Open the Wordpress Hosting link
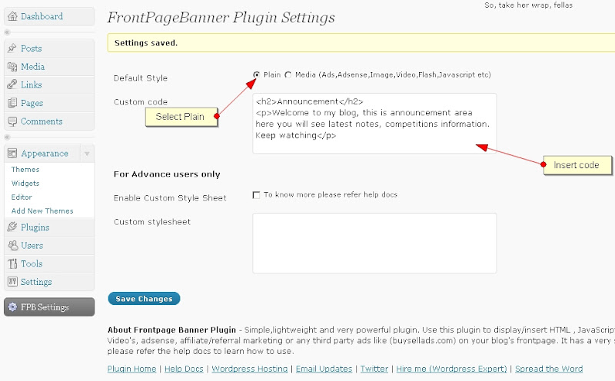This screenshot has height=381, width=615. (249, 369)
